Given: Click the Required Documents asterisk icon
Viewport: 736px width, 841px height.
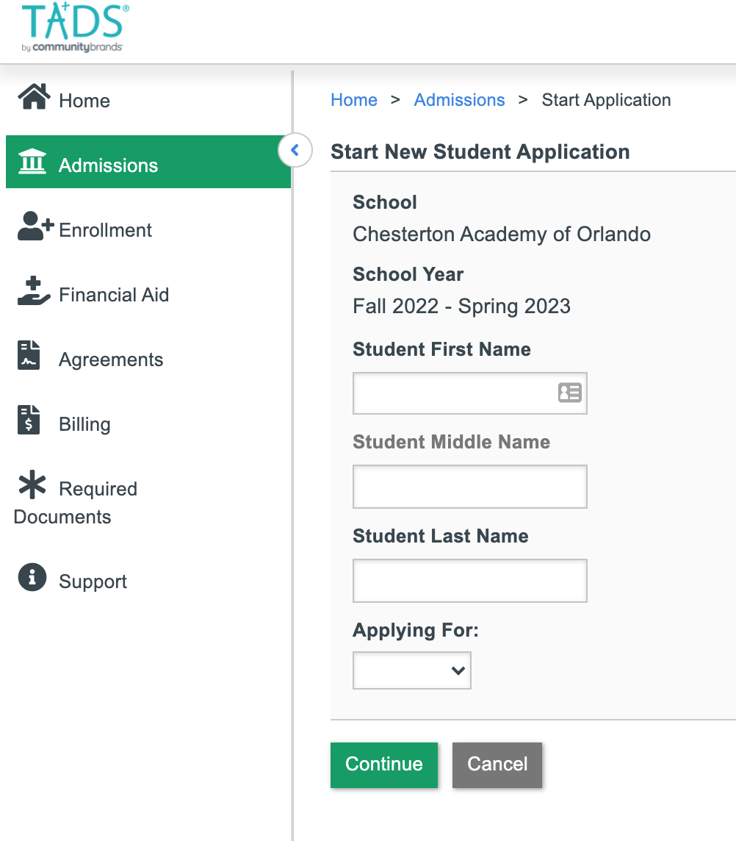Looking at the screenshot, I should pyautogui.click(x=32, y=484).
